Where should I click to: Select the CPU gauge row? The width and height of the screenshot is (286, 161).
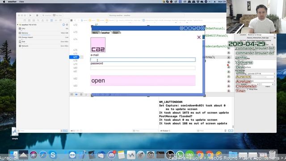pos(43,29)
